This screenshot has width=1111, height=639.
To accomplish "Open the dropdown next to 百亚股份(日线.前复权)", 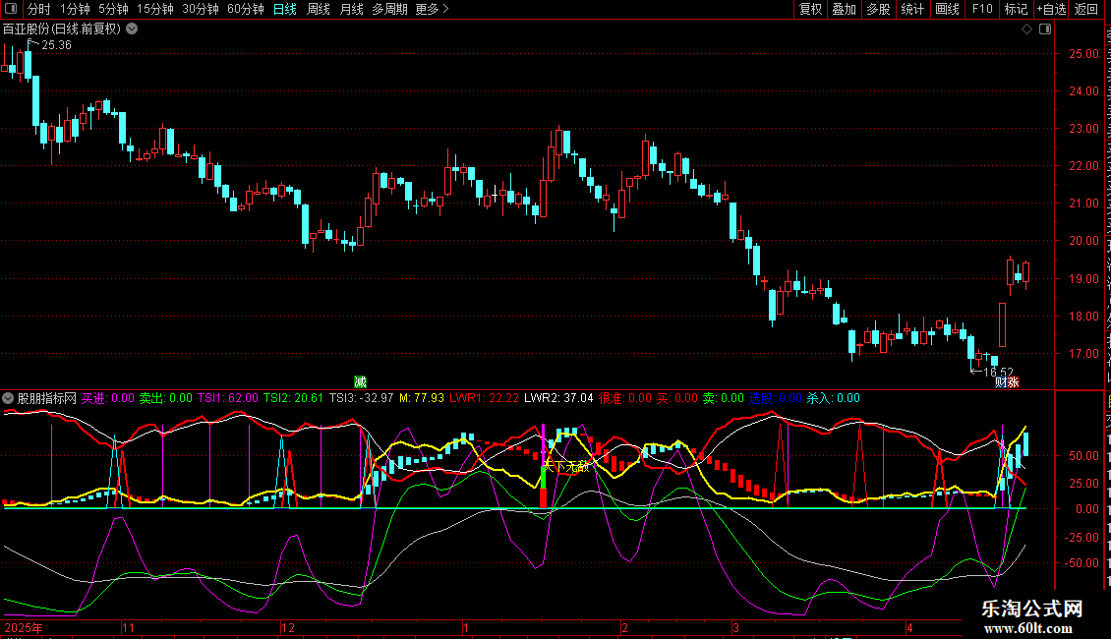I will [132, 29].
